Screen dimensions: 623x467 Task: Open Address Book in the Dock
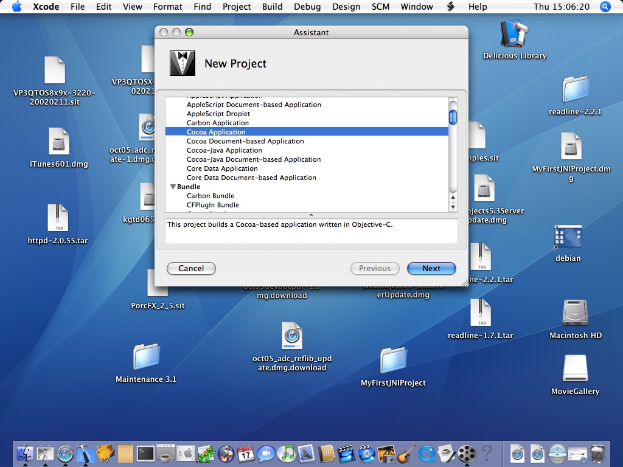click(x=326, y=452)
